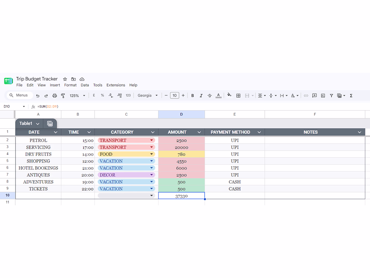Open the borders tool
This screenshot has height=278, width=370.
click(x=238, y=95)
